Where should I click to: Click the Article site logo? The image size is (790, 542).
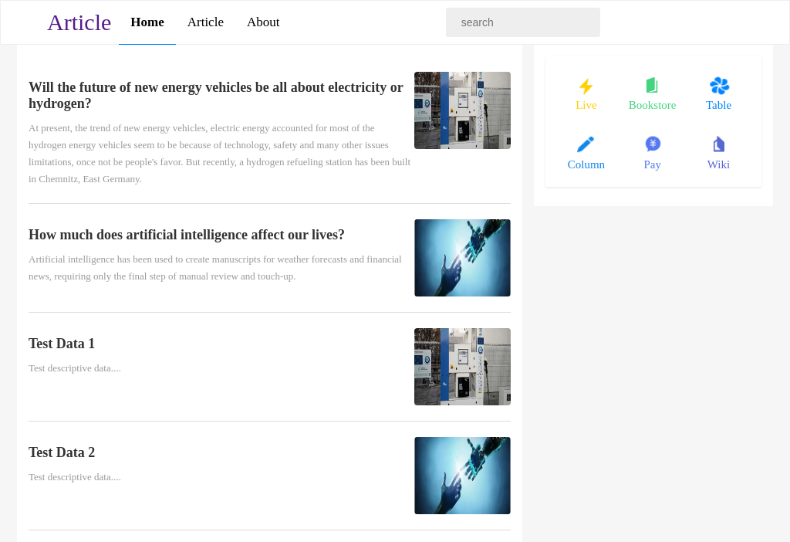pyautogui.click(x=79, y=22)
